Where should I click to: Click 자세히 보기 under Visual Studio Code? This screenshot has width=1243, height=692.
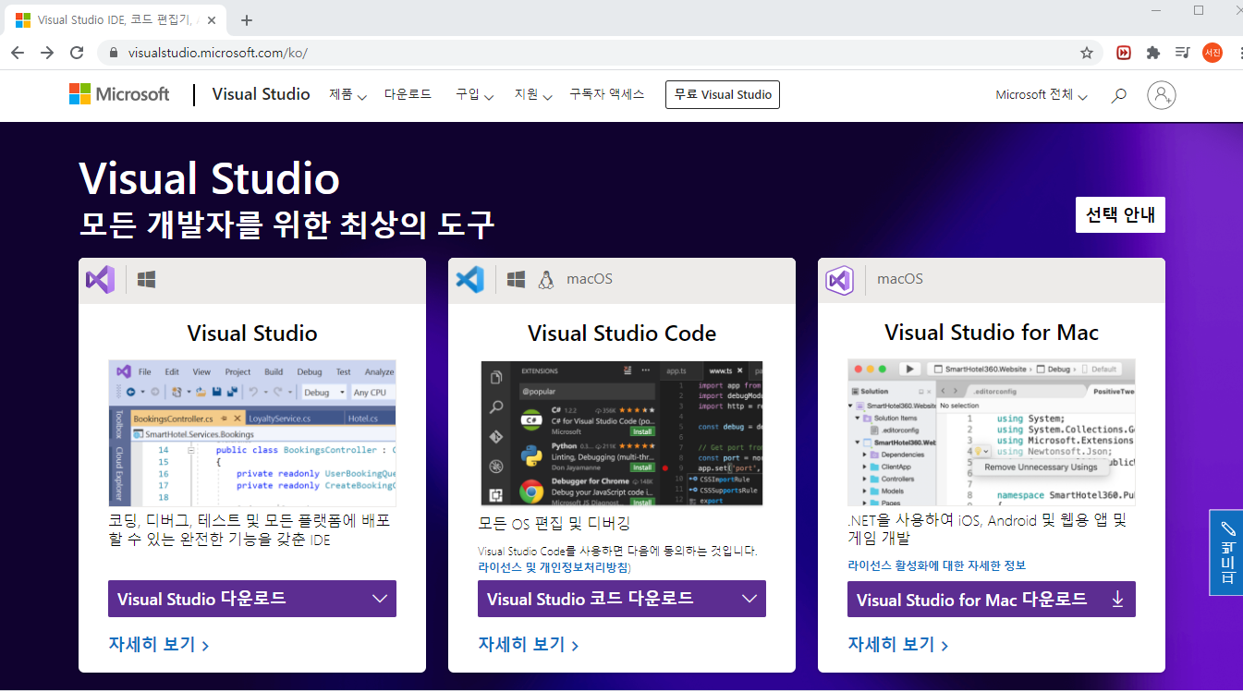point(529,645)
